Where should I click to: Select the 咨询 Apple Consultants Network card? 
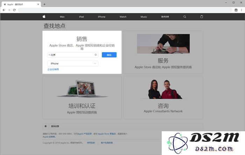point(163,97)
